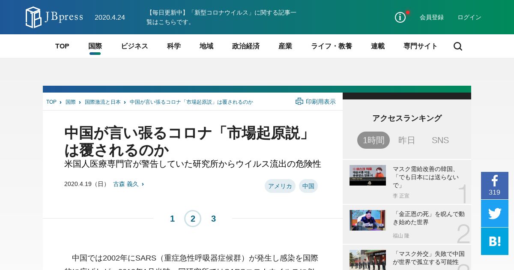Click author name 李 正宣
The height and width of the screenshot is (270, 514).
point(401,195)
